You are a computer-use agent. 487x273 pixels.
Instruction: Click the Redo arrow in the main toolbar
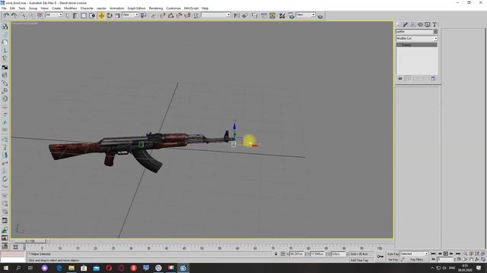[x=14, y=15]
